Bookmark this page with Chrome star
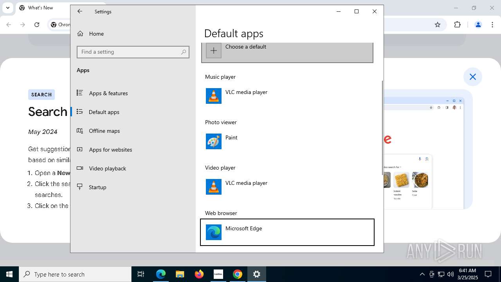This screenshot has width=501, height=282. 438,25
